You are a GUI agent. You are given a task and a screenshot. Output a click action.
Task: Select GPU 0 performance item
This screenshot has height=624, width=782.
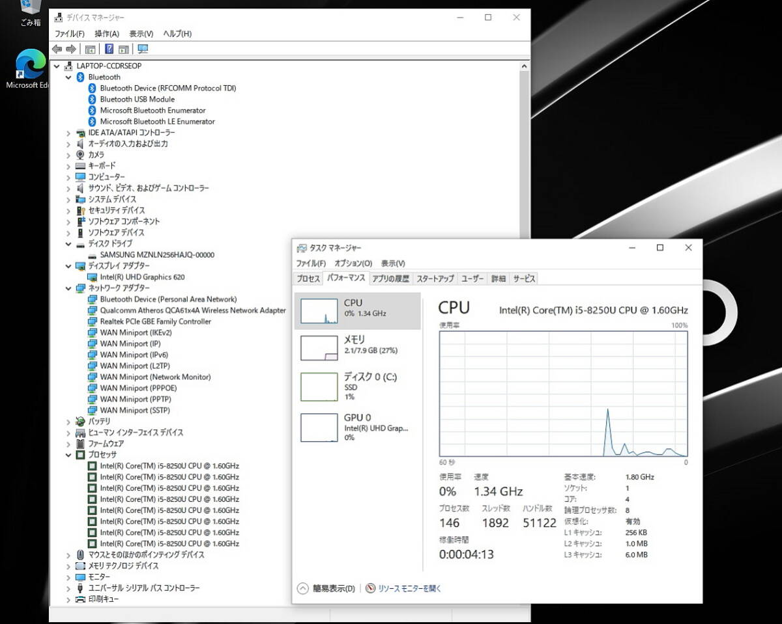(x=357, y=427)
